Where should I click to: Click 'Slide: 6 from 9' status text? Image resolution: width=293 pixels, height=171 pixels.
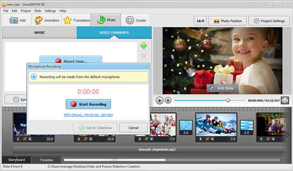tap(12, 166)
